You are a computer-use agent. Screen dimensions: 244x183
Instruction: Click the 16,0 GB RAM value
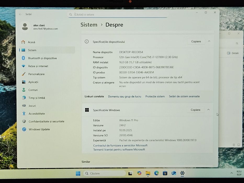[x=135, y=62]
